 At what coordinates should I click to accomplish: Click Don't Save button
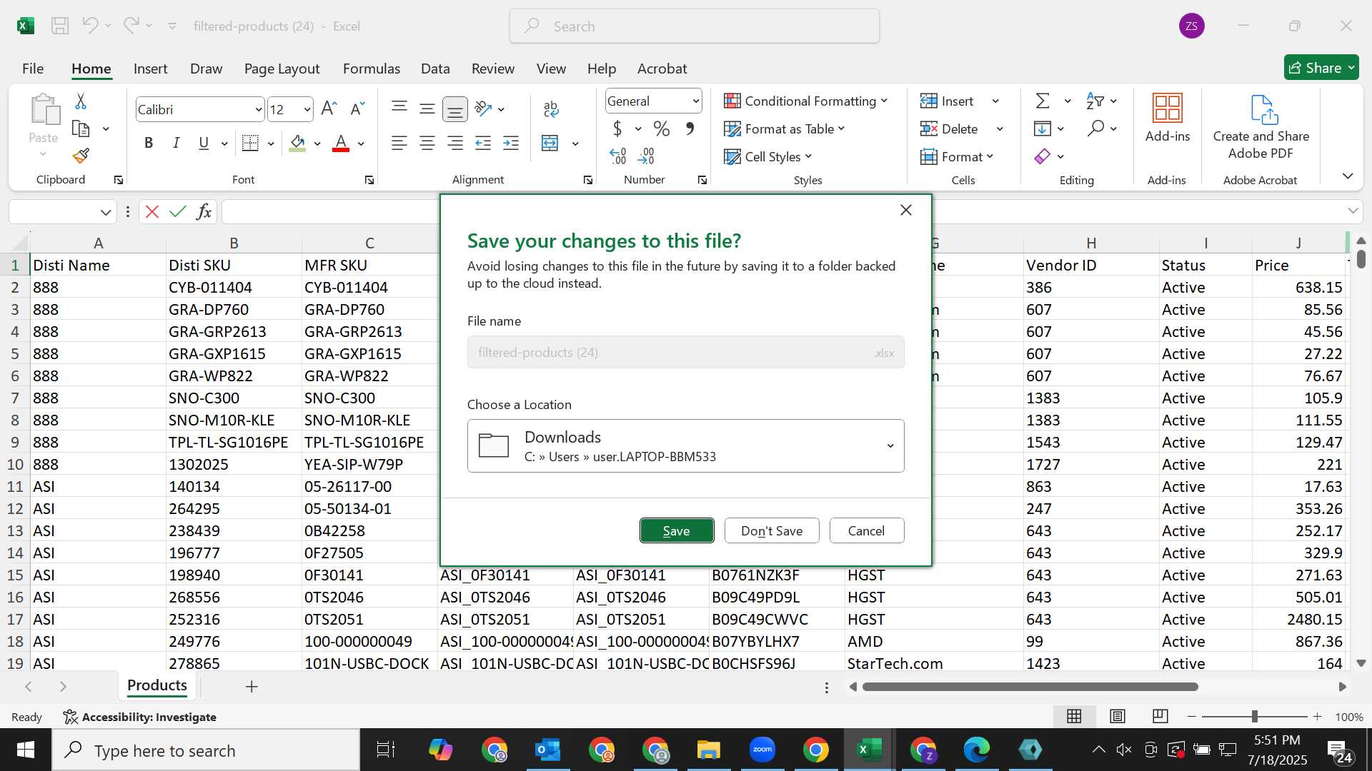tap(772, 530)
